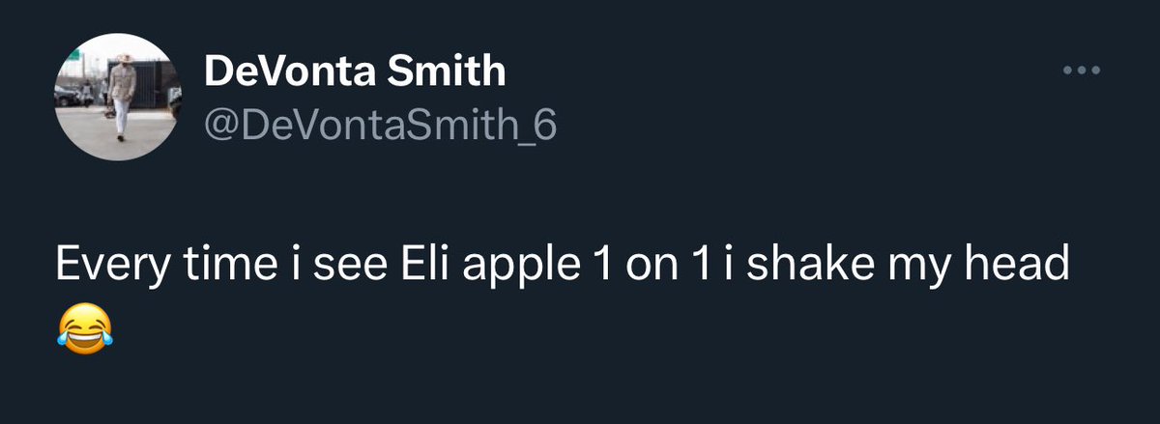Visit the @DeVontaSmith_6 handle
This screenshot has width=1160, height=424.
coord(380,125)
